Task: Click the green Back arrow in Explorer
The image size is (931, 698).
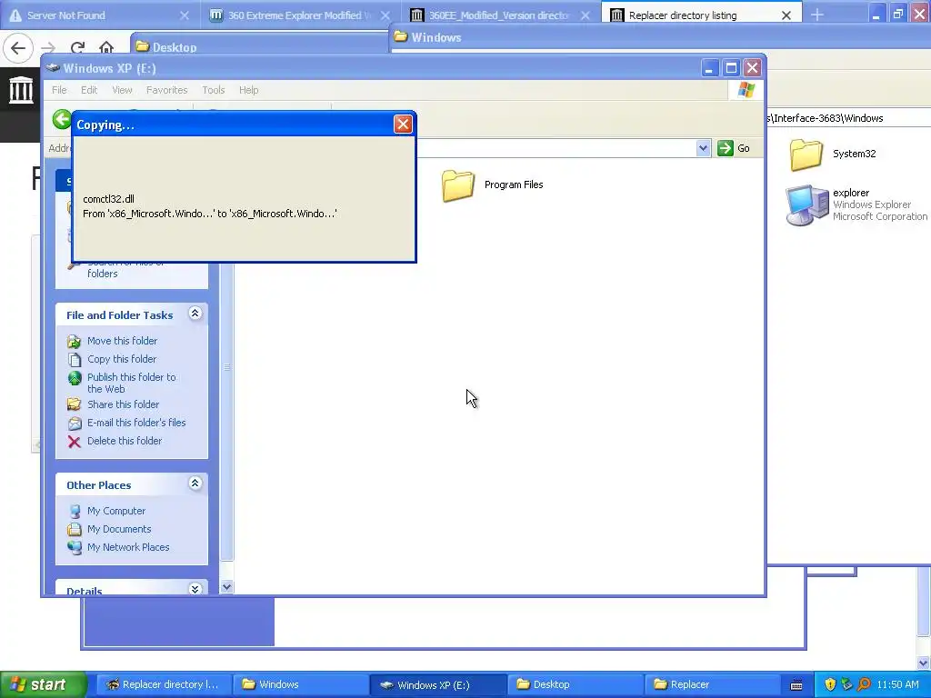Action: pos(62,119)
